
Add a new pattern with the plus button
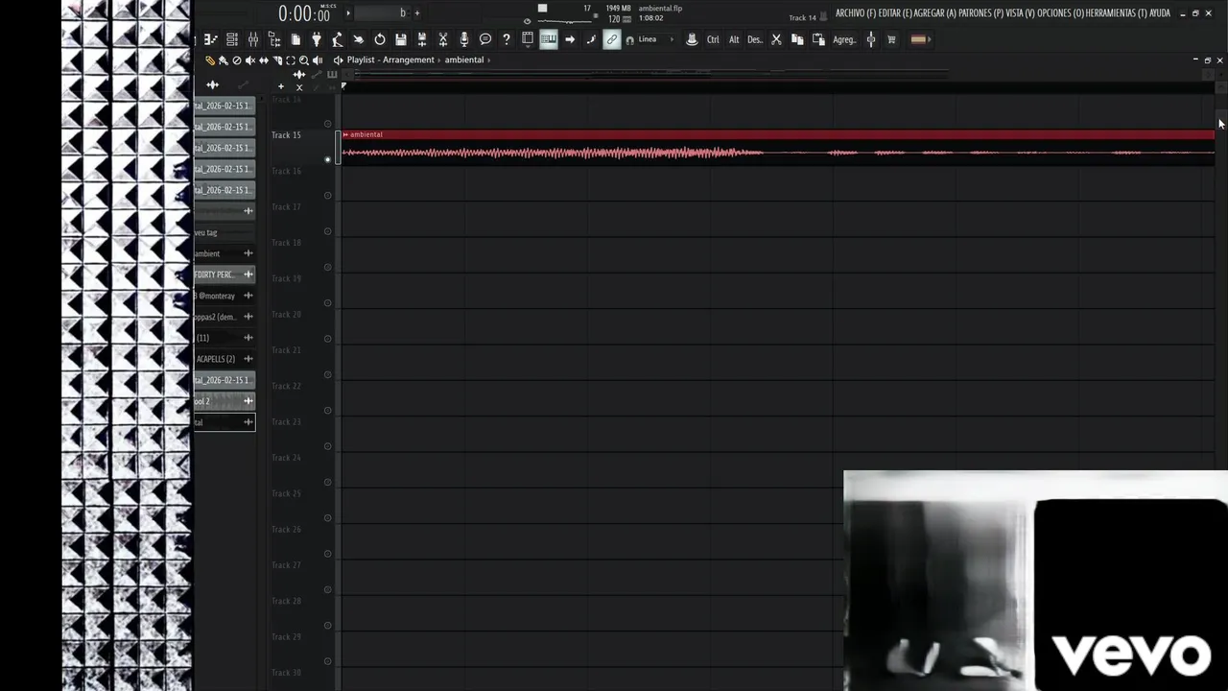click(416, 12)
